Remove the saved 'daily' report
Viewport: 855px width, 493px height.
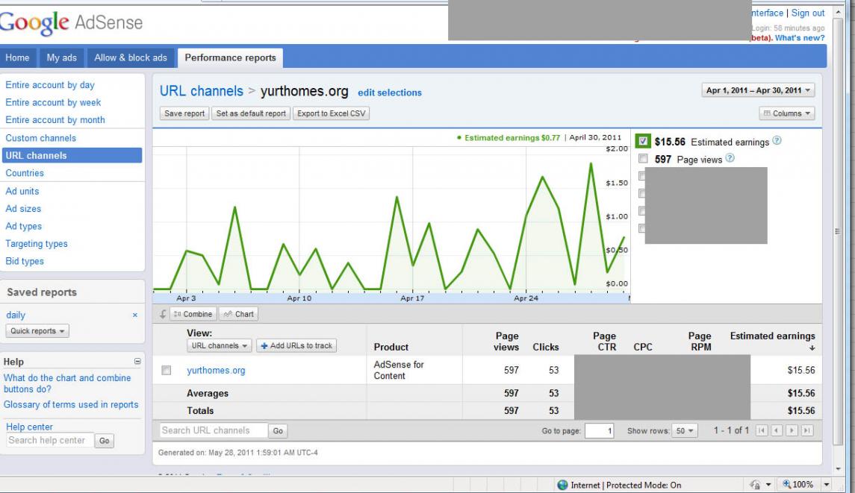click(x=134, y=315)
